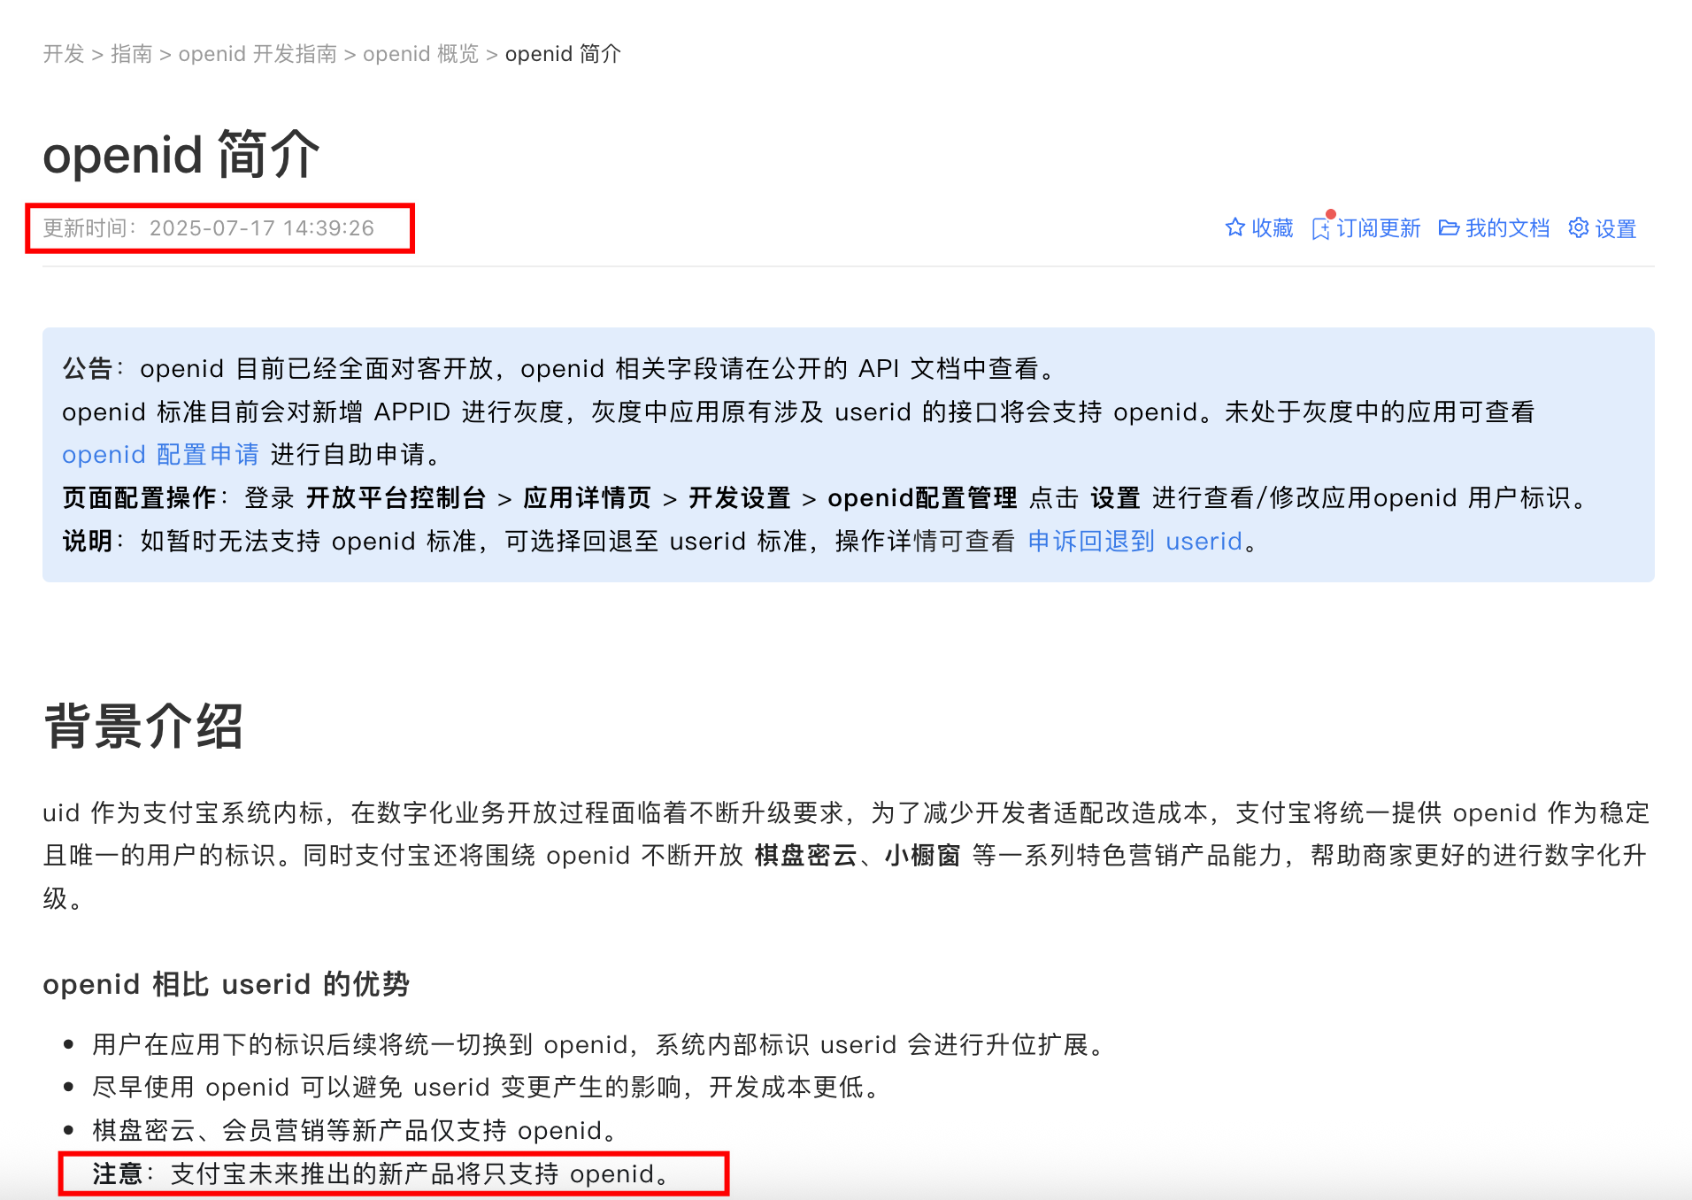Open the openid 配置申请 link

click(160, 455)
